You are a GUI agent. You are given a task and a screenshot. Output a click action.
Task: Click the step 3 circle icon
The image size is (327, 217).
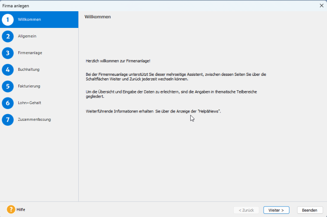[8, 53]
